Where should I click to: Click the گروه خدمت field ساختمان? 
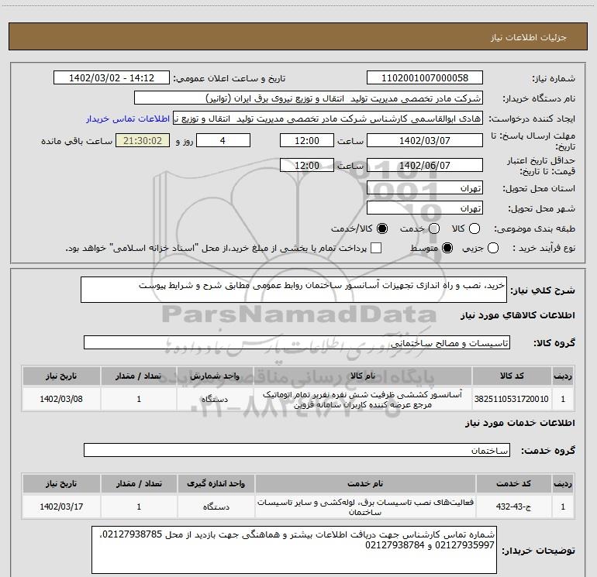tap(297, 450)
